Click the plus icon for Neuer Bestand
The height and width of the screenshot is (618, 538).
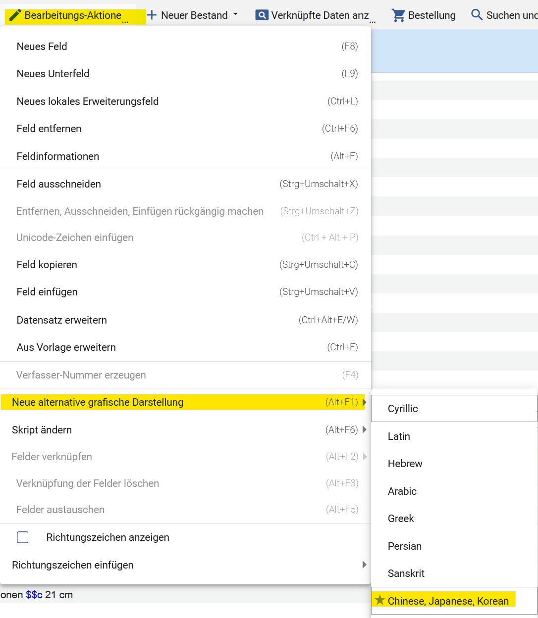(x=152, y=15)
